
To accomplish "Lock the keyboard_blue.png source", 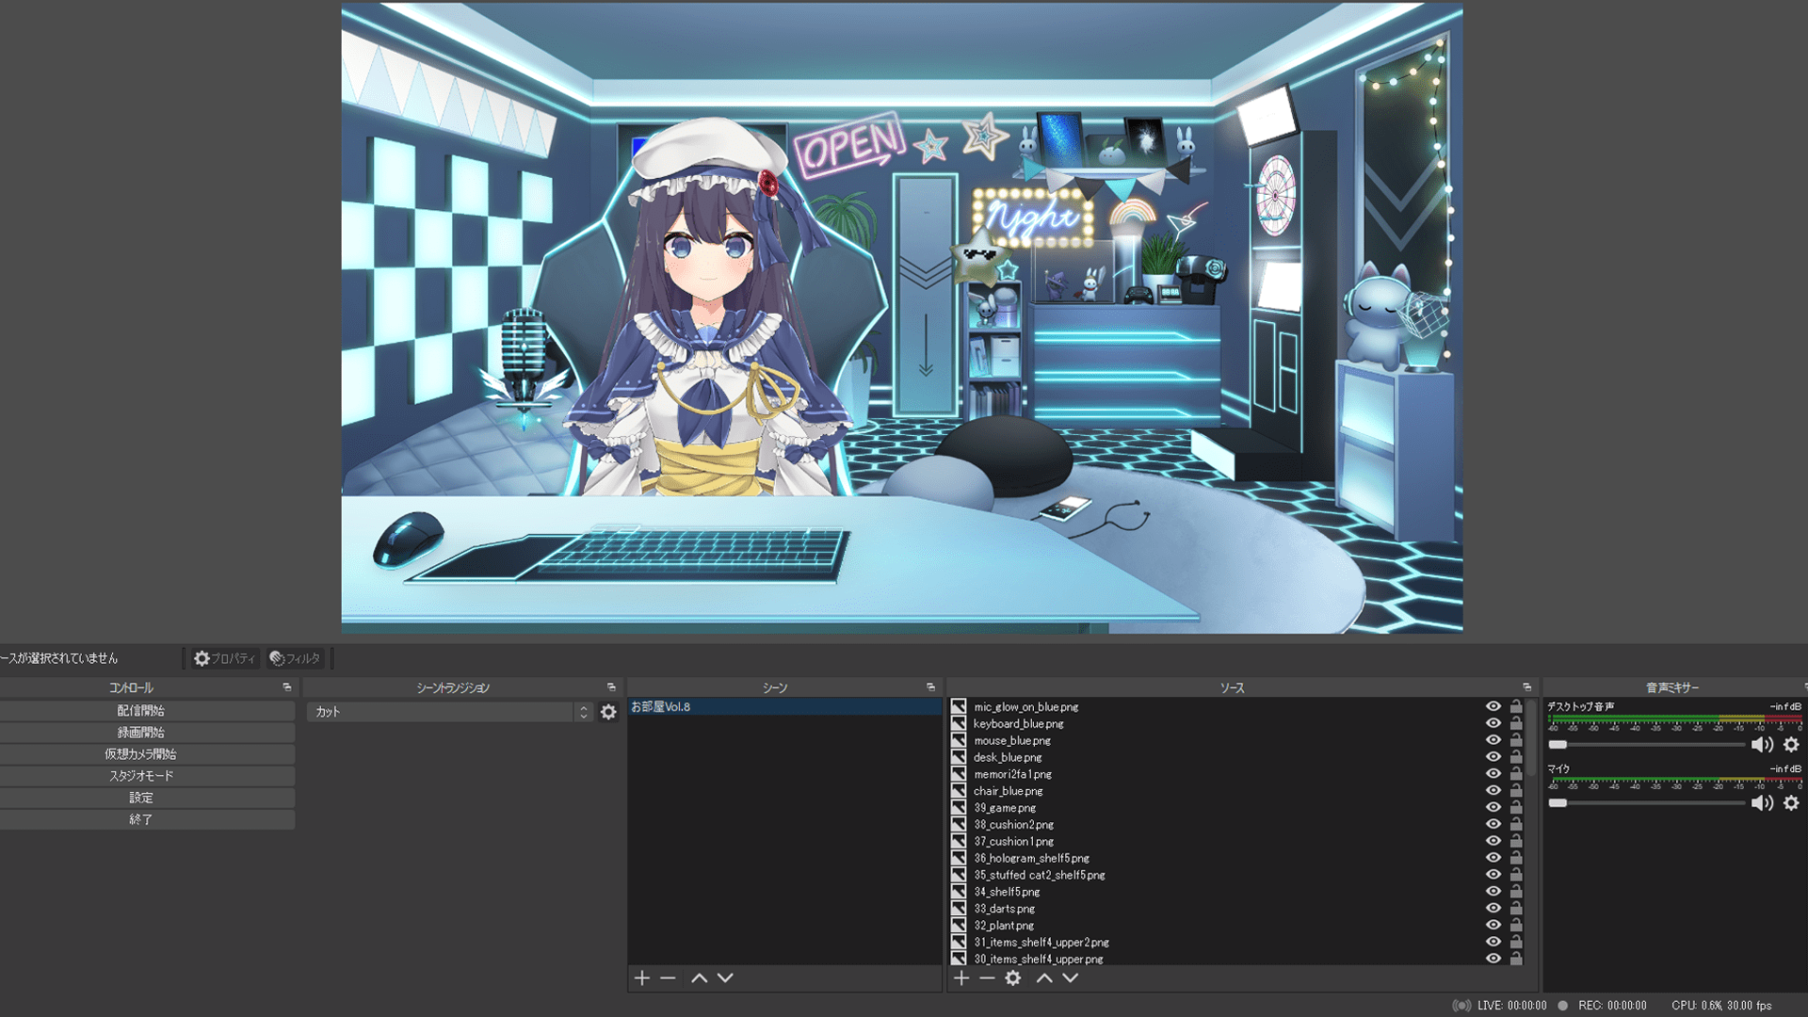I will 1516,723.
